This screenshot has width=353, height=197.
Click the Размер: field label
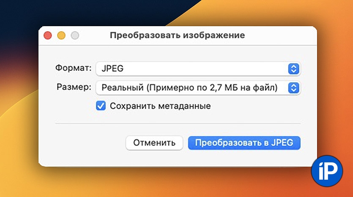74,87
